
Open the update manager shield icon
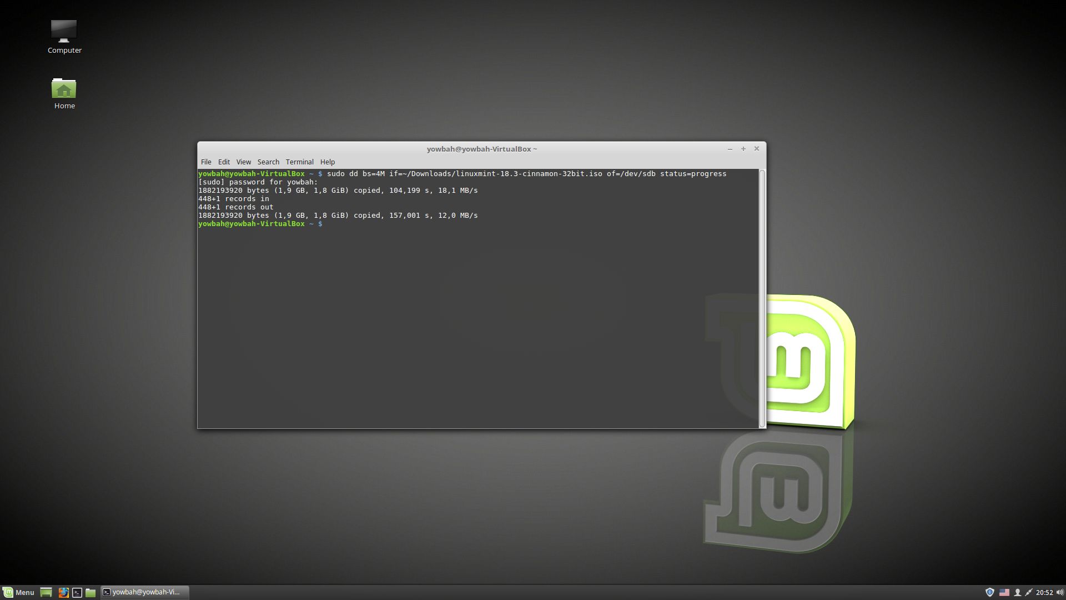989,592
